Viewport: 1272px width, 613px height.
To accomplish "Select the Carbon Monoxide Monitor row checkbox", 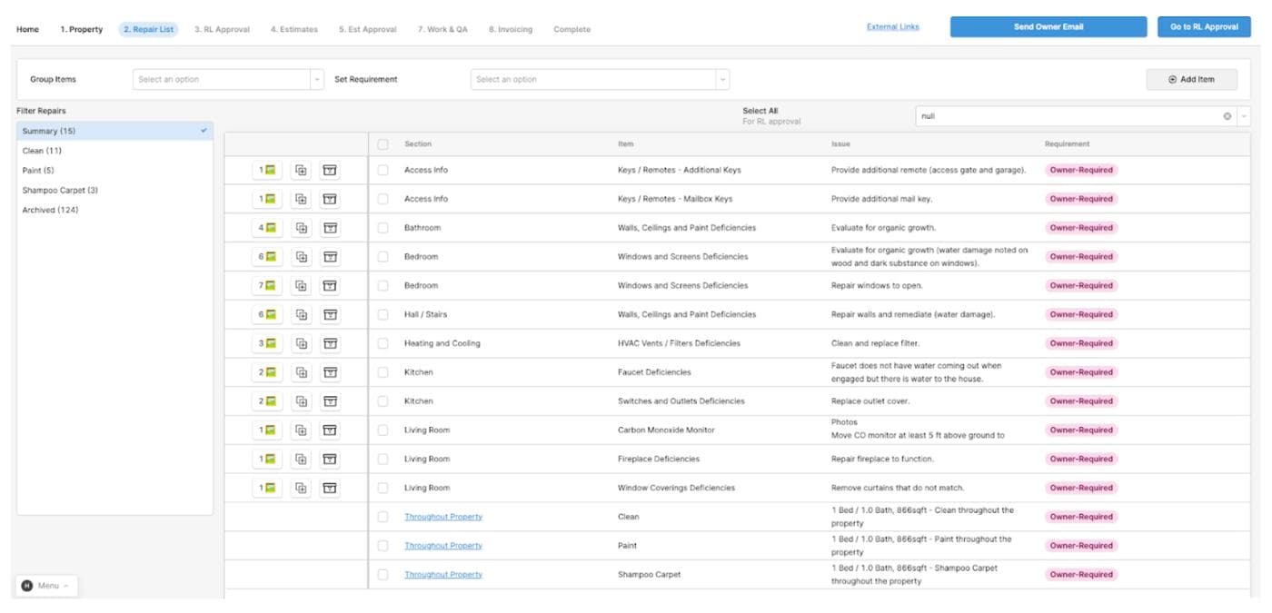I will (383, 430).
